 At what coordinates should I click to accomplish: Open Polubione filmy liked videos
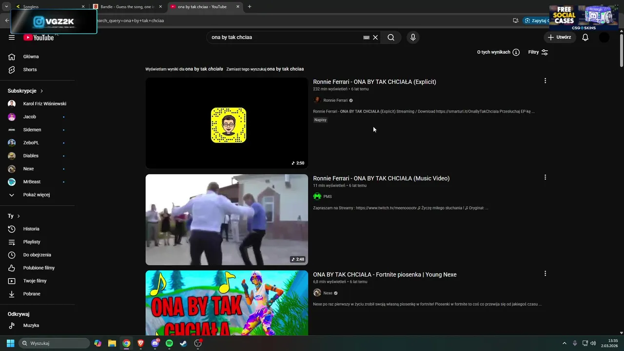coord(39,268)
